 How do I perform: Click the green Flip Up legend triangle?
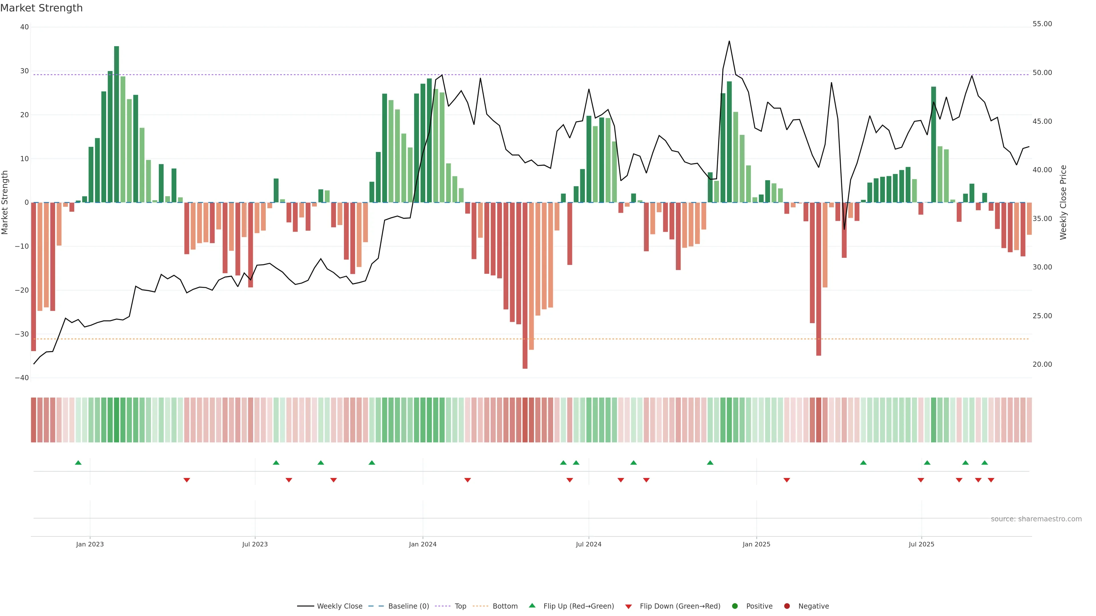click(x=532, y=606)
